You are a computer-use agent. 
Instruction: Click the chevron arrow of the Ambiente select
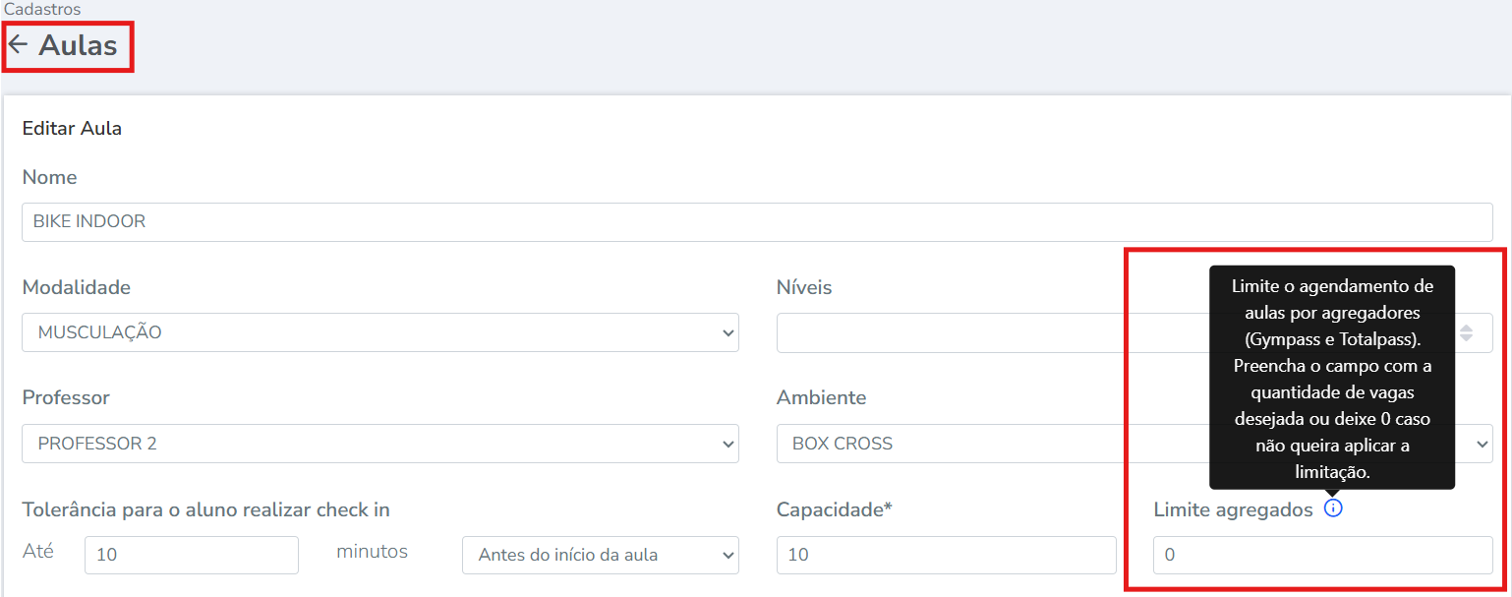pos(1483,444)
